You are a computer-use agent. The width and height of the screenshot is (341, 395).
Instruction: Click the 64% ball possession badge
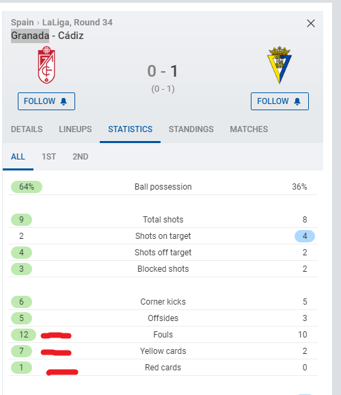click(27, 187)
